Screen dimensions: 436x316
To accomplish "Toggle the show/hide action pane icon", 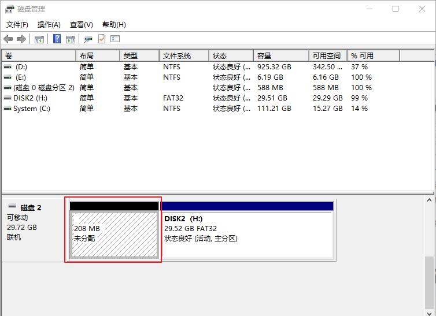I will pos(71,39).
